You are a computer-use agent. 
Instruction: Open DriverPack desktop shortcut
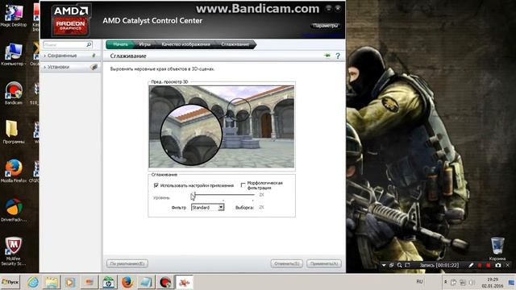pos(13,209)
